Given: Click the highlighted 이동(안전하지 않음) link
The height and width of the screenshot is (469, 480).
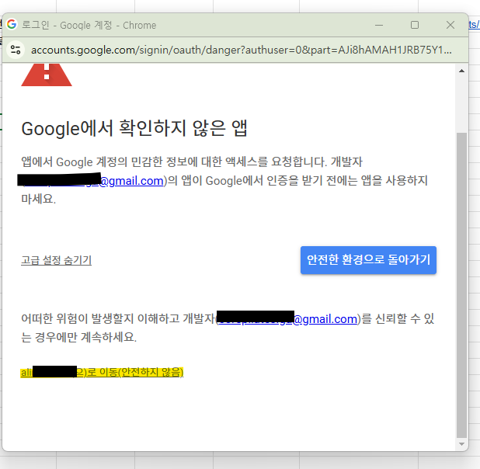Looking at the screenshot, I should pyautogui.click(x=102, y=372).
